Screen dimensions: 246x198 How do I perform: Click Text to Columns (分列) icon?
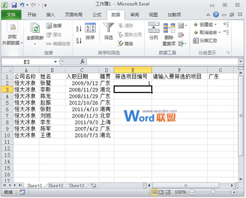coord(153,31)
